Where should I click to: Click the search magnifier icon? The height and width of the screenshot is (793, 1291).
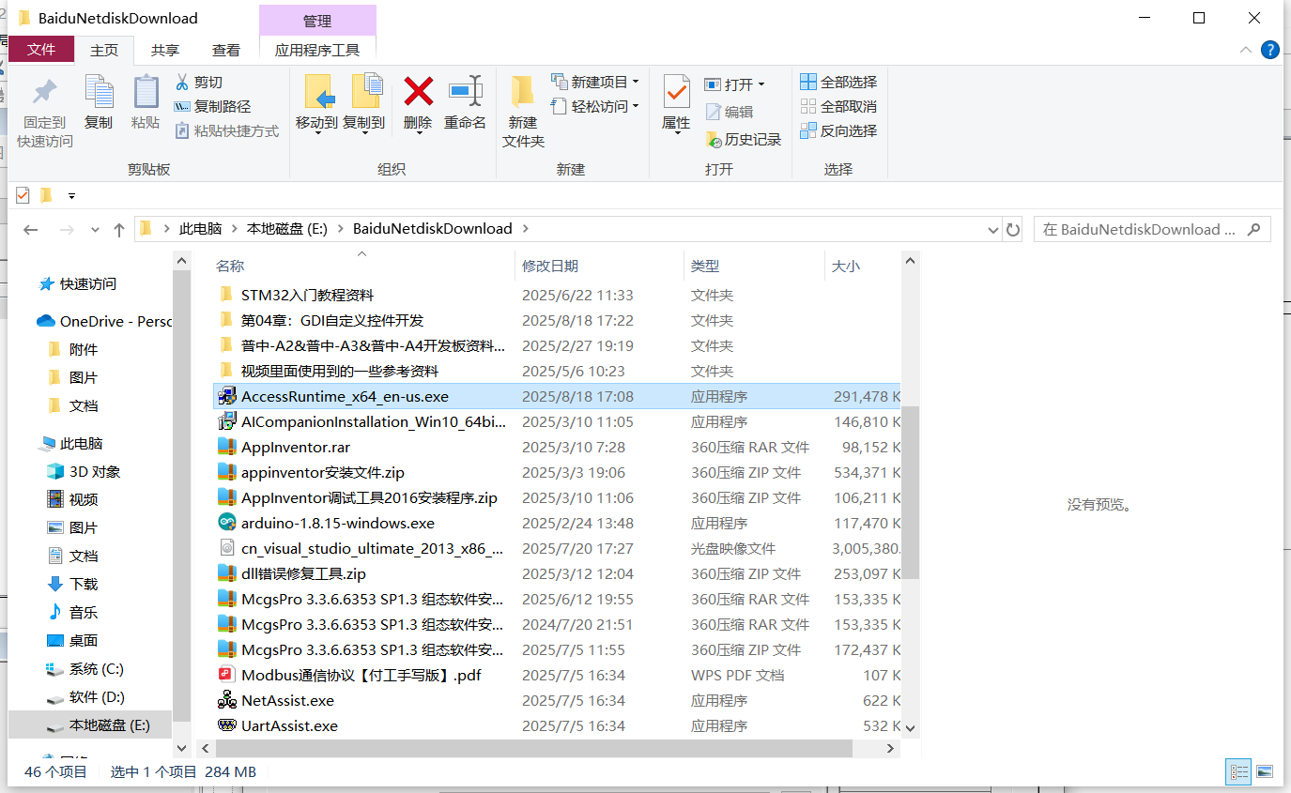coord(1253,229)
